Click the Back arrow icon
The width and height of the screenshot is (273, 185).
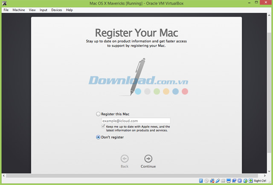[125, 159]
